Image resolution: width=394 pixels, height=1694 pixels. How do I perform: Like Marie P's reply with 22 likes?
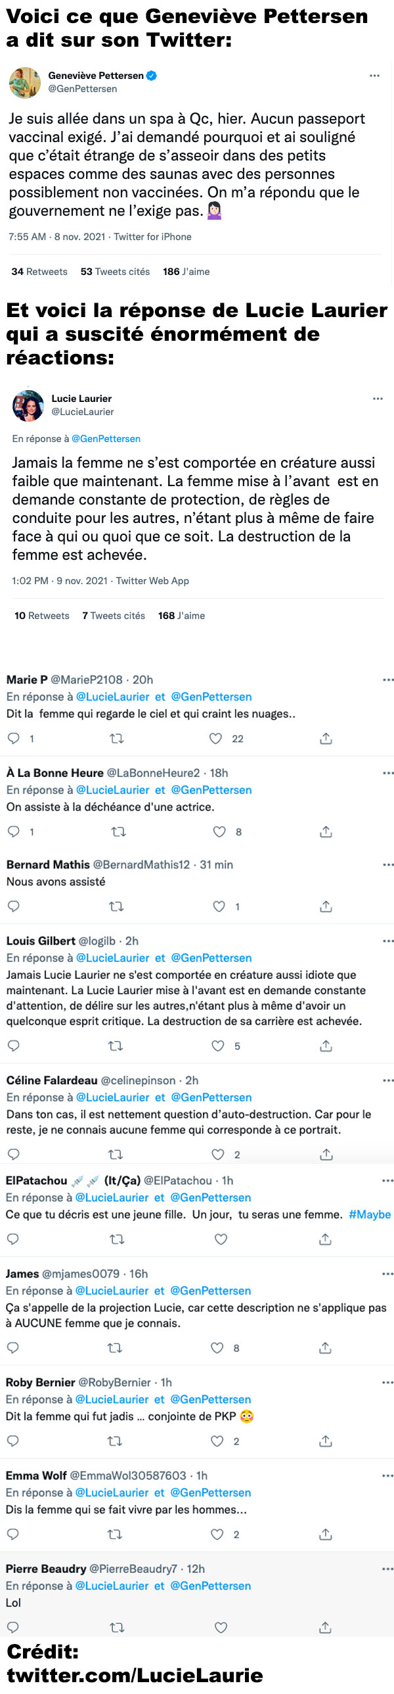point(215,739)
